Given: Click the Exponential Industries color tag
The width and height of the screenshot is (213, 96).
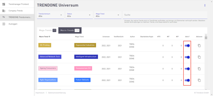Looking at the screenshot, I should (x=85, y=45).
